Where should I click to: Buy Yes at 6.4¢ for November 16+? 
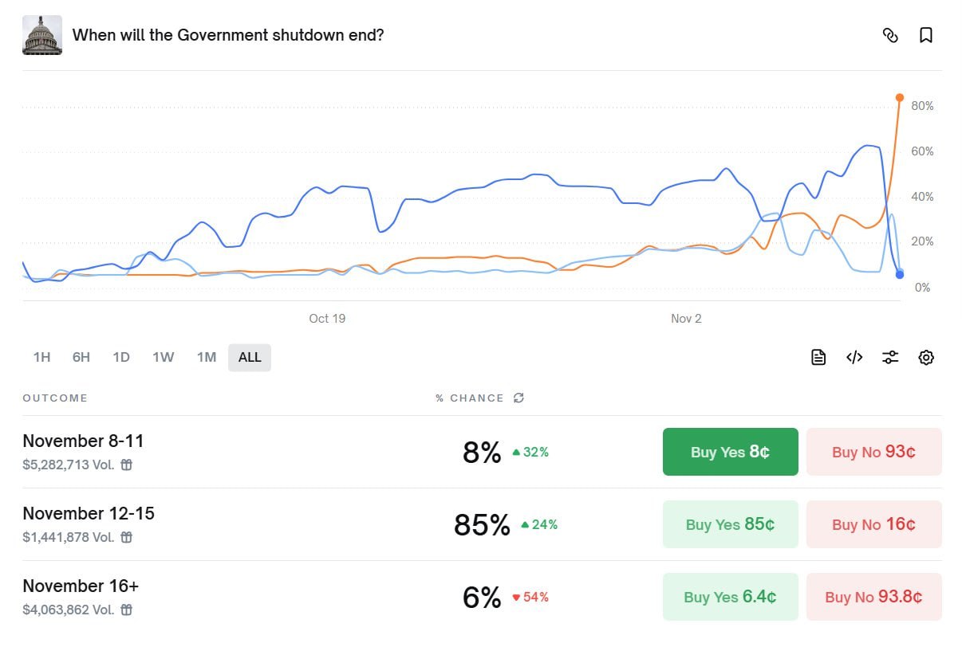(730, 597)
